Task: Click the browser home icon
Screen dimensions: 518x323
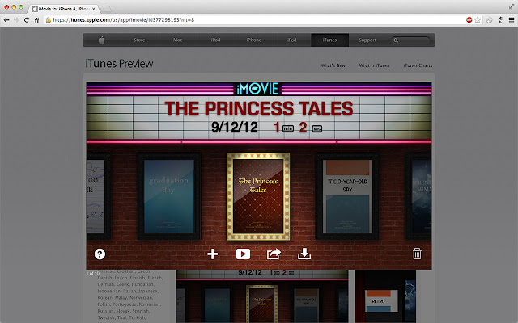Action: click(36, 20)
